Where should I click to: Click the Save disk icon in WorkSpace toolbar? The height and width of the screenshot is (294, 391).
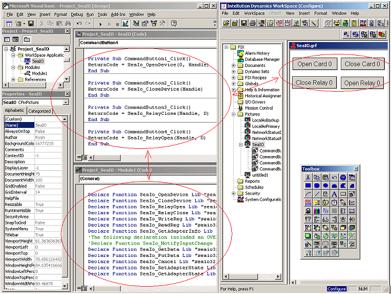pyautogui.click(x=244, y=23)
